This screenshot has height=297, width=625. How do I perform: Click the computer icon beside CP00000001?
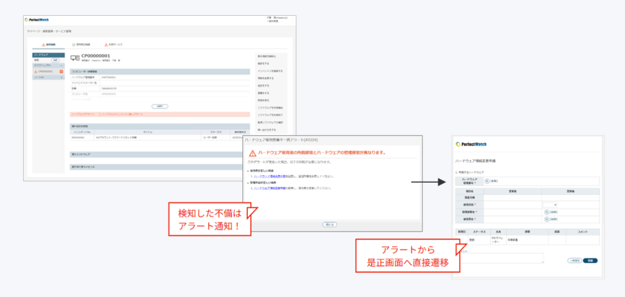click(75, 58)
